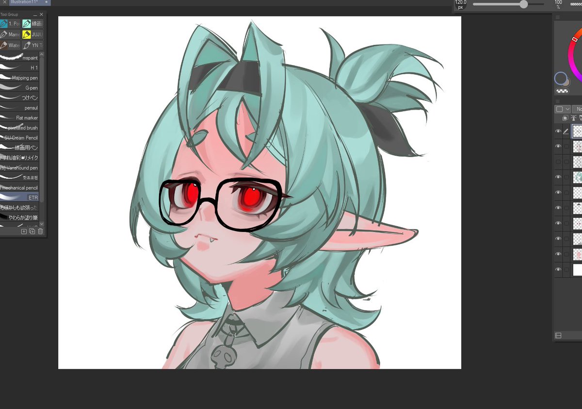Open the color wheel panel menu
Viewport: 582px width, 409px height.
(x=558, y=17)
